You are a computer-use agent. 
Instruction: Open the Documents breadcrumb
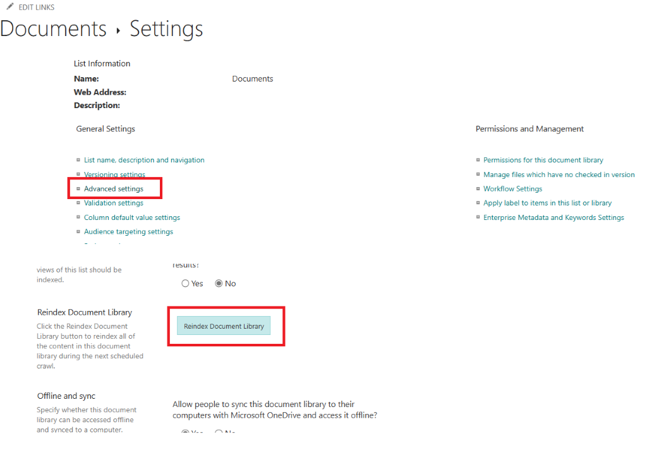point(53,28)
